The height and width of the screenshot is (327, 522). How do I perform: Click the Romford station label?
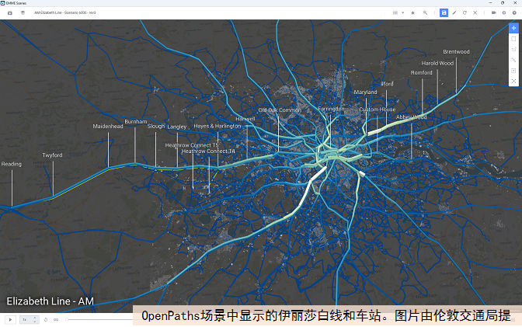(422, 72)
